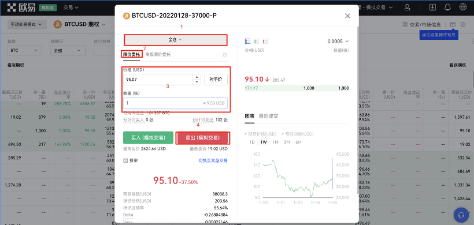The height and width of the screenshot is (225, 474).
Task: Click the 看涨期权 column header
Action: [16, 65]
